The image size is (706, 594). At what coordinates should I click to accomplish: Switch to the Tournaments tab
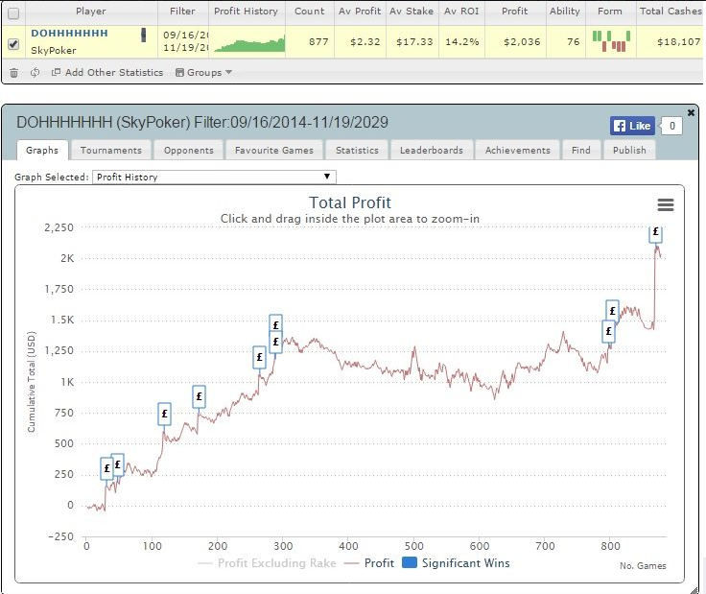[x=111, y=150]
